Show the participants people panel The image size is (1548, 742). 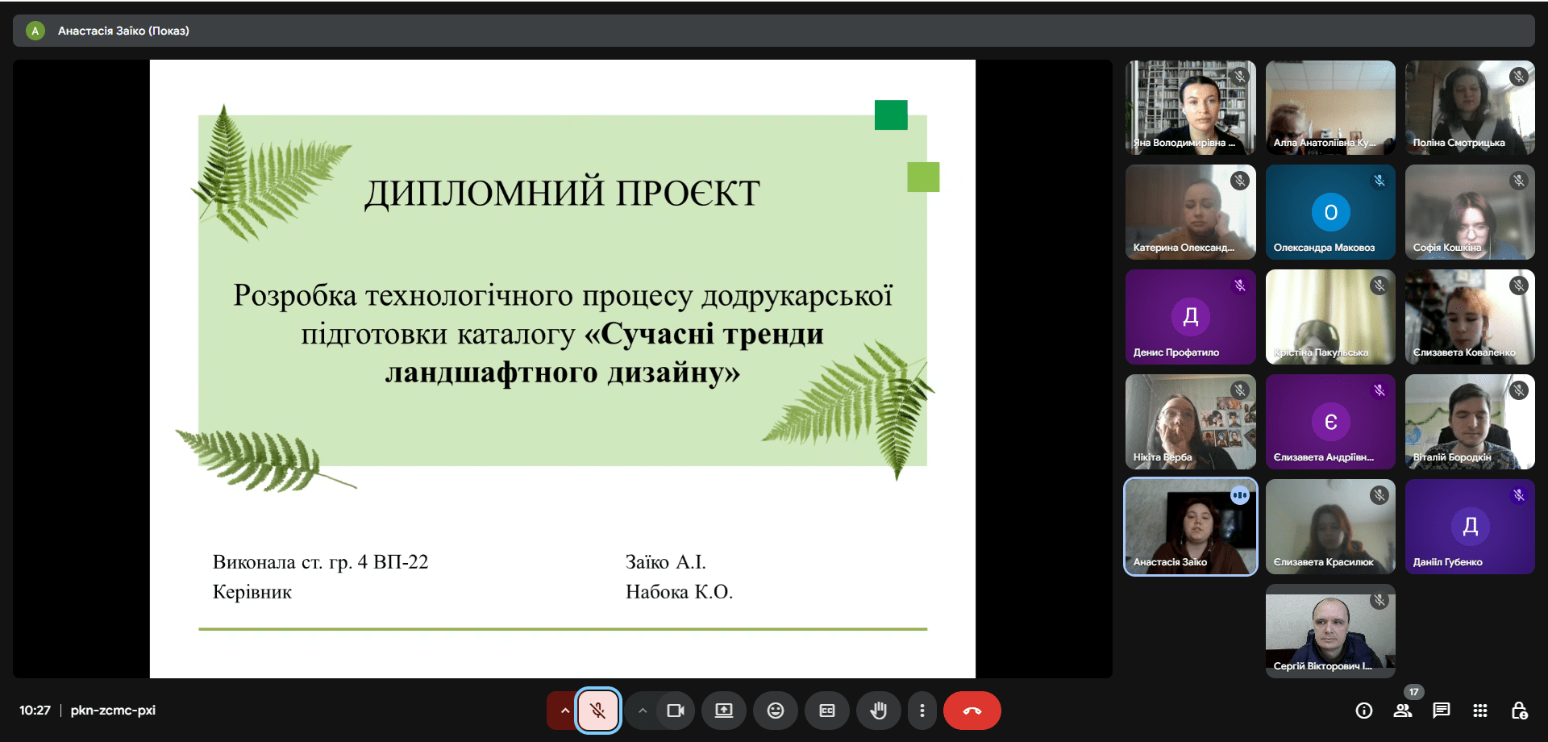pos(1403,711)
